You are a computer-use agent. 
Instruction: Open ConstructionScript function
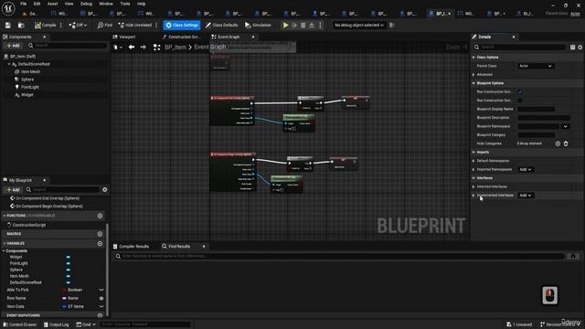point(29,225)
